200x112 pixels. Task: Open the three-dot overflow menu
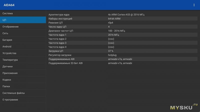click(x=194, y=5)
